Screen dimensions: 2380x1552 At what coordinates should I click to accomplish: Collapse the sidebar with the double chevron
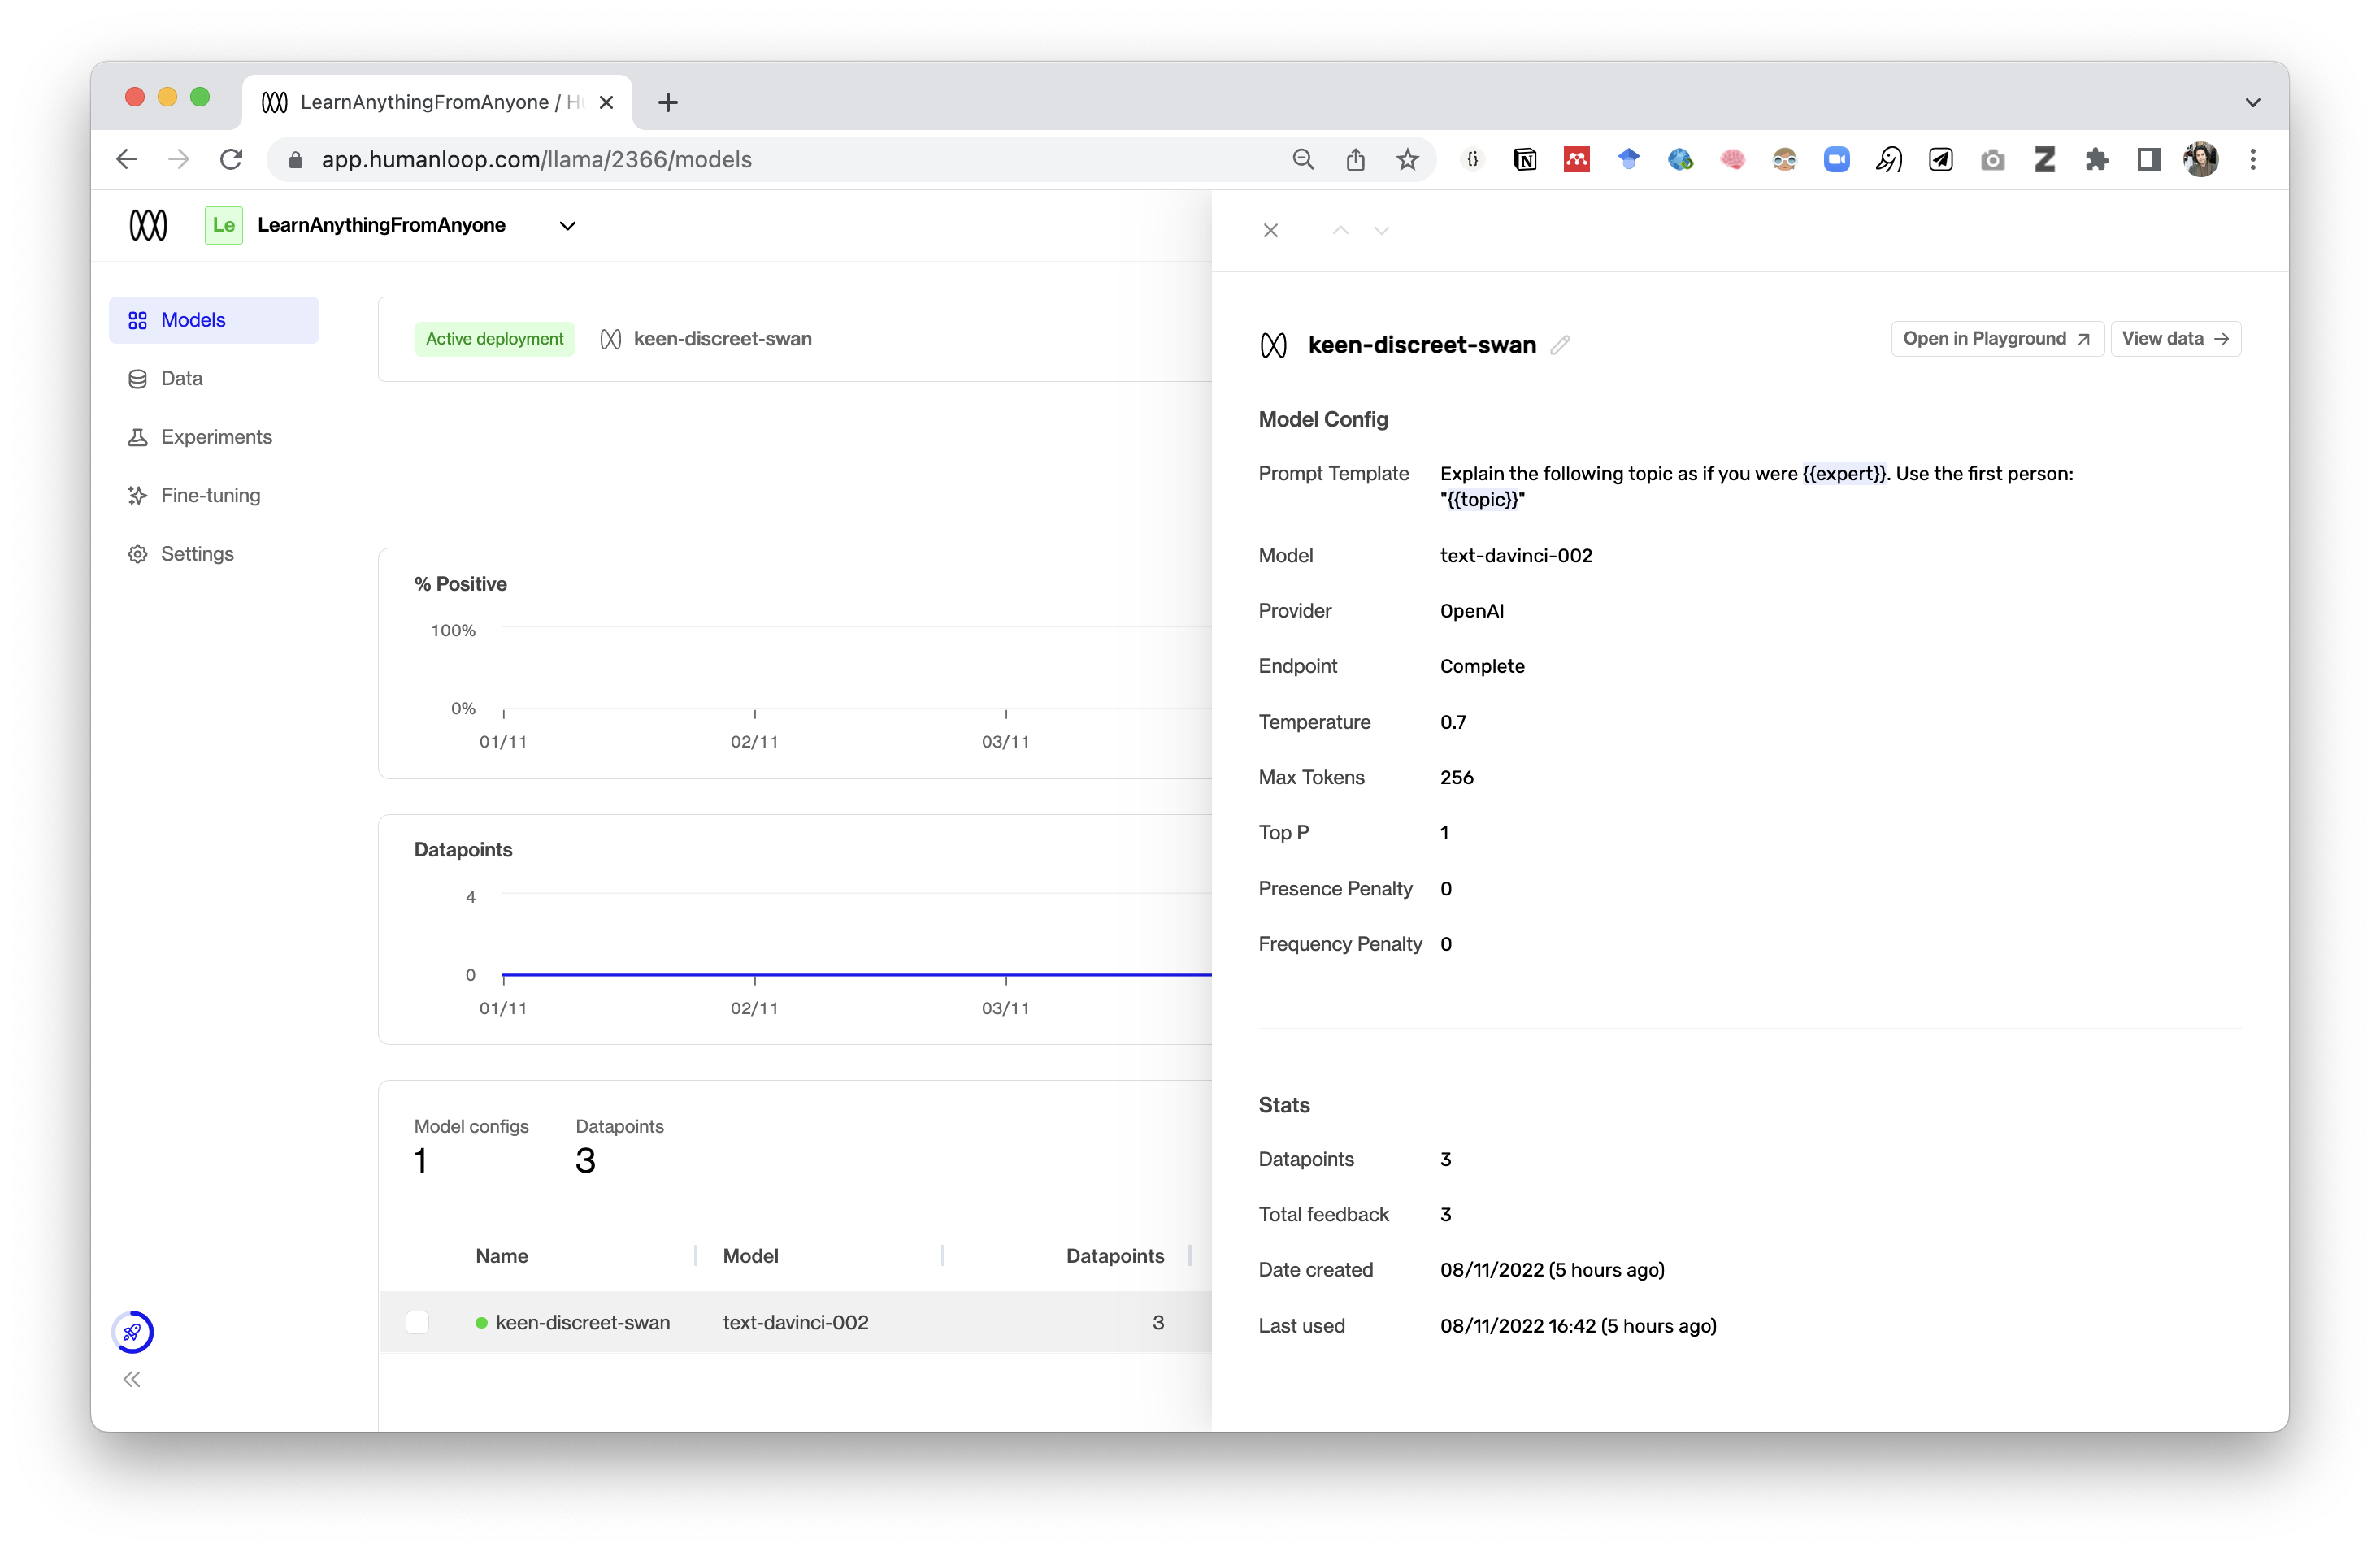(x=132, y=1380)
